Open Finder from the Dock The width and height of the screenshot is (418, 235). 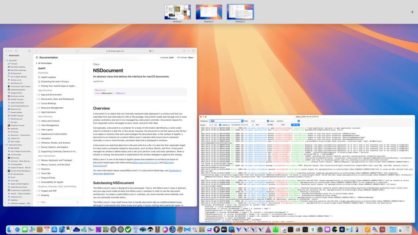(x=10, y=229)
